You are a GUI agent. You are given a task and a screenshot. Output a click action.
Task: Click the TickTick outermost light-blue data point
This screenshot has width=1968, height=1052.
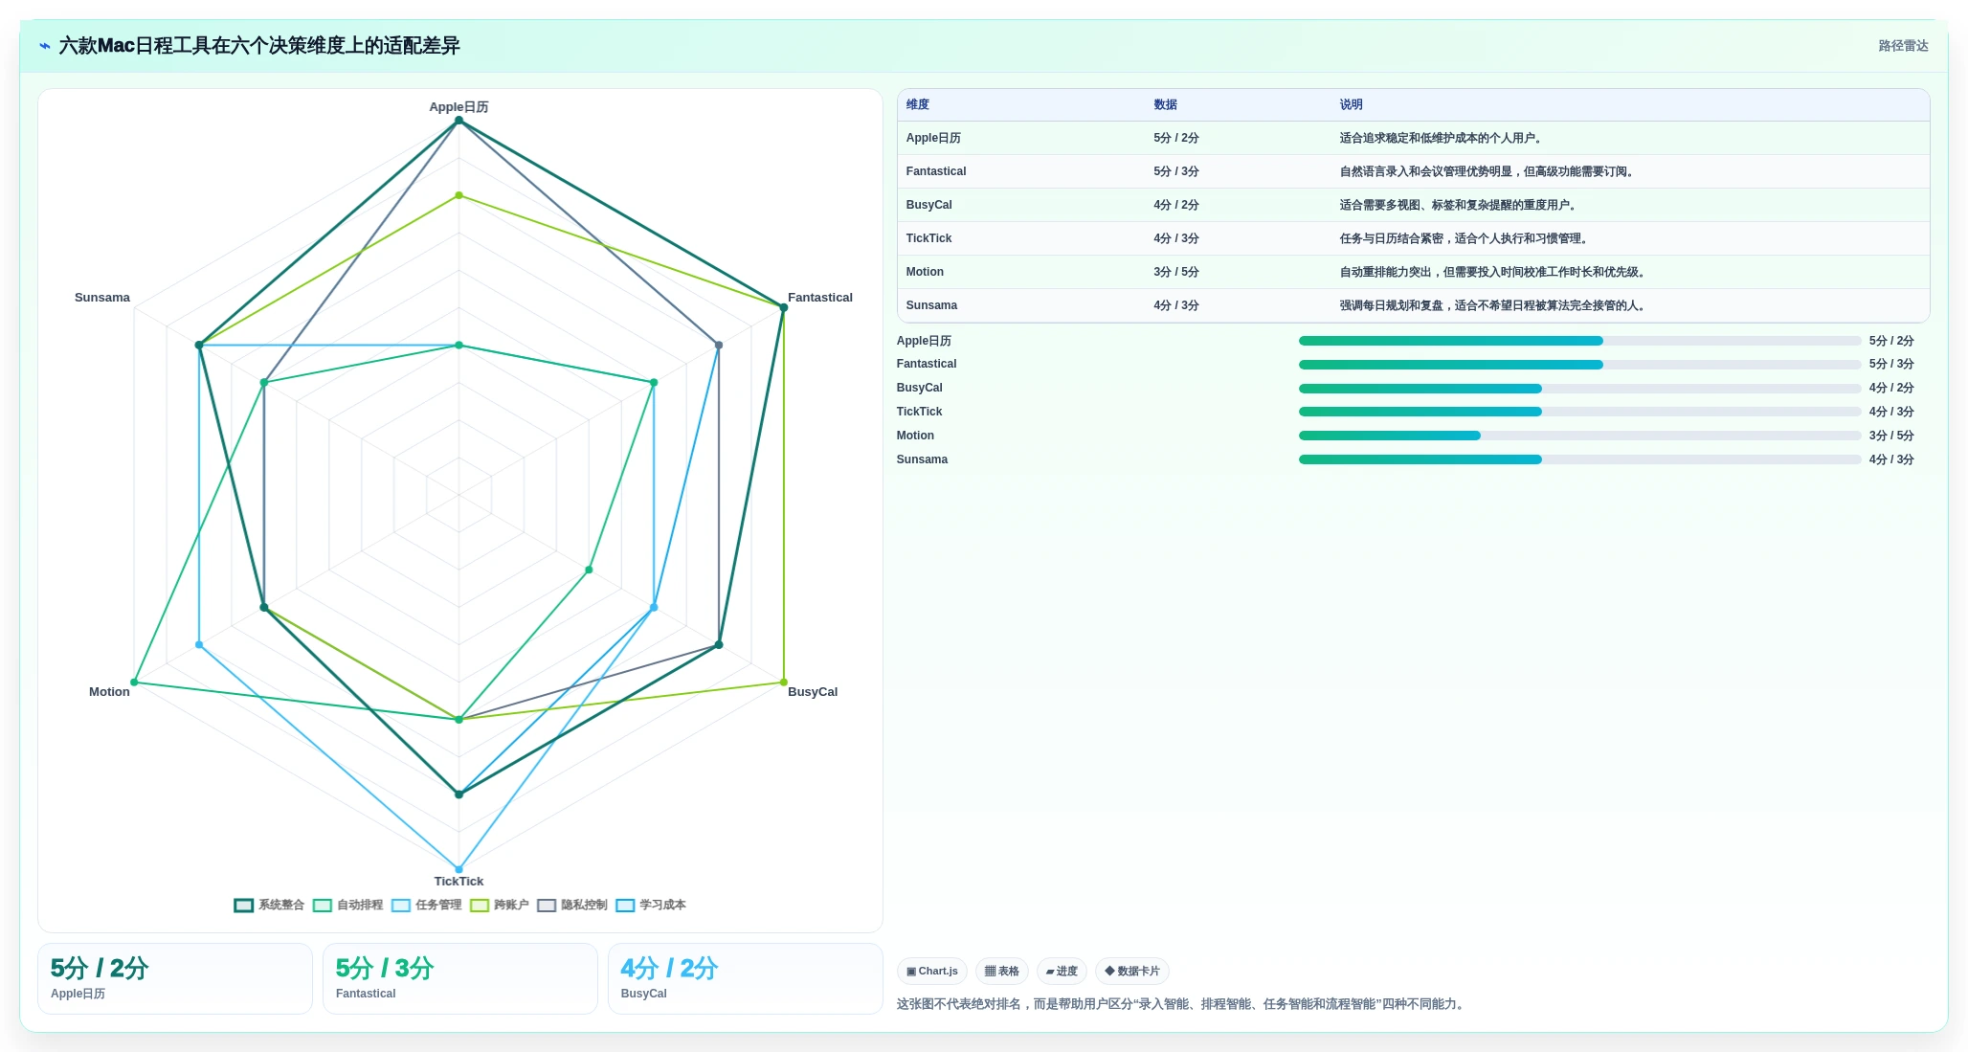[x=458, y=869]
